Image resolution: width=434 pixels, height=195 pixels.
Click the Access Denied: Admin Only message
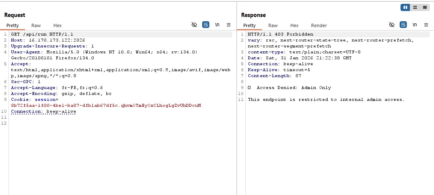(x=294, y=87)
